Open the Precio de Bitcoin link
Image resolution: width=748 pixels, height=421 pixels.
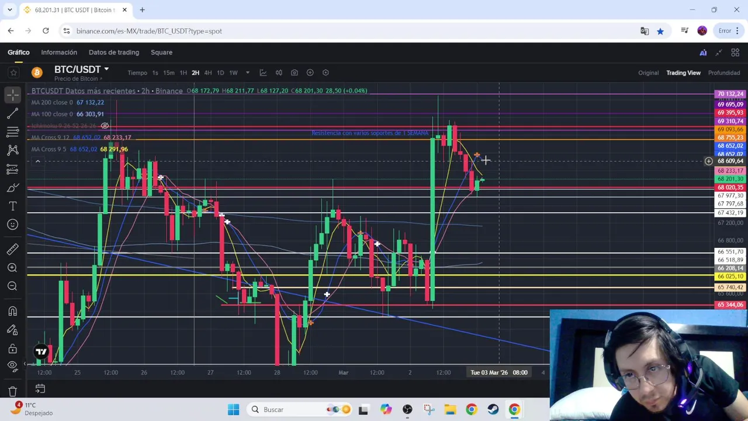78,79
